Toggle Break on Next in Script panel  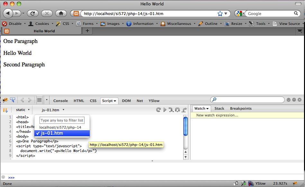(5, 110)
